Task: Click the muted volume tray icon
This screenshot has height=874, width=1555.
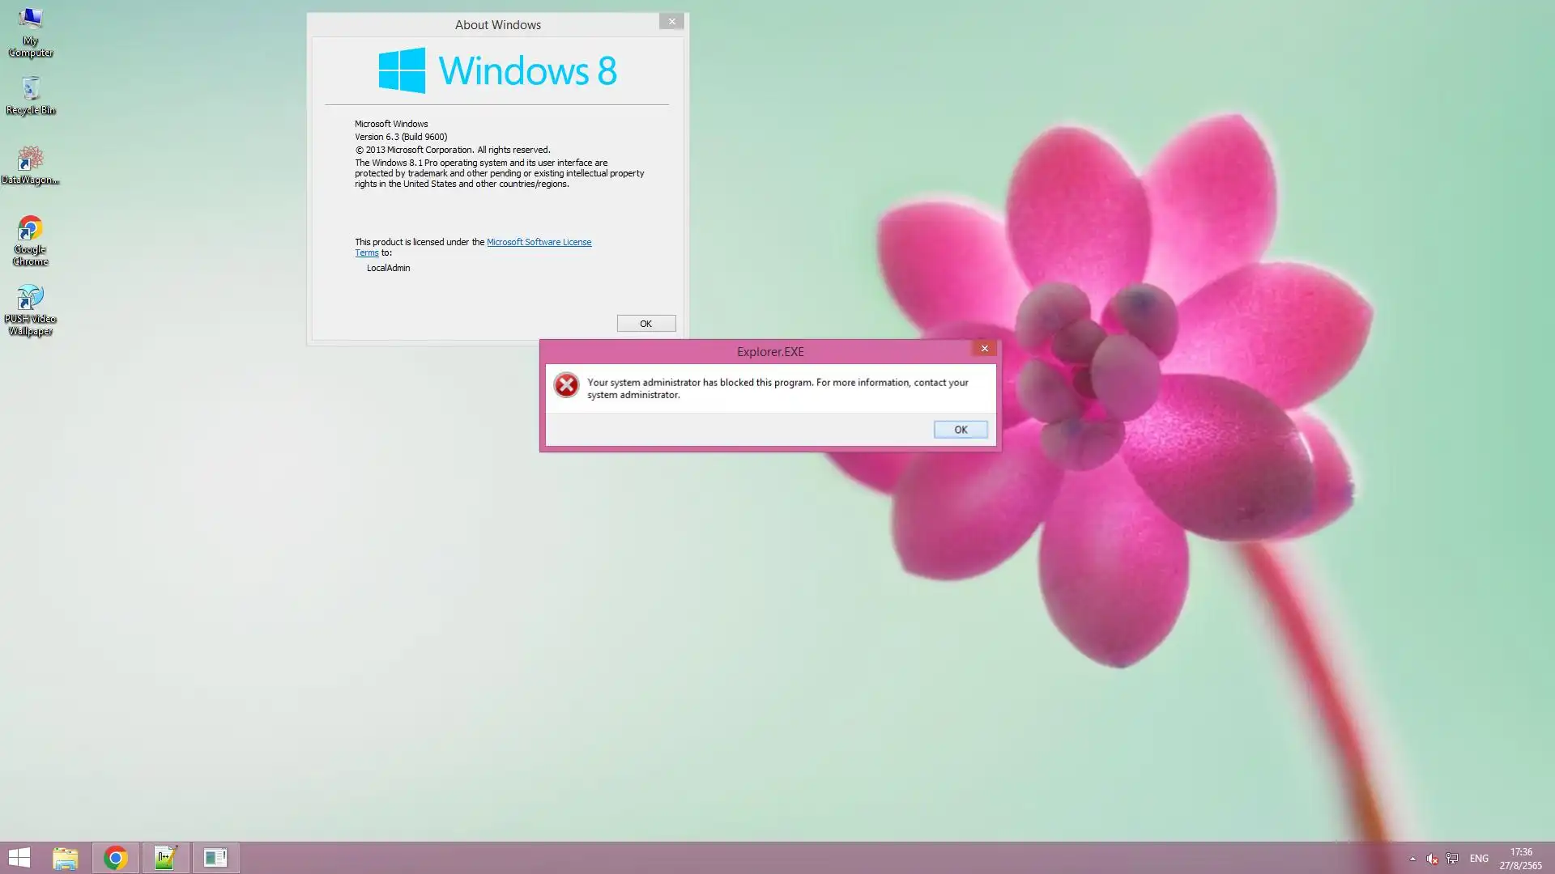Action: pyautogui.click(x=1432, y=859)
